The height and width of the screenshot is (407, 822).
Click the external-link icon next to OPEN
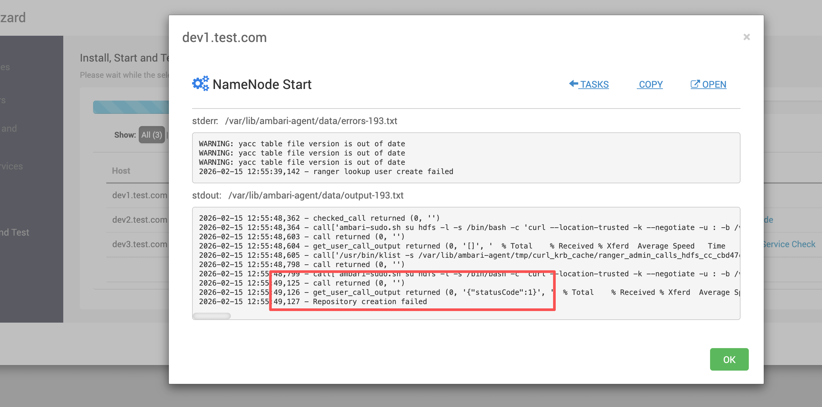point(695,84)
